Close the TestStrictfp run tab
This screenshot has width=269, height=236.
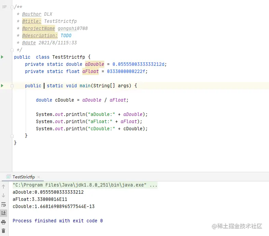39,177
